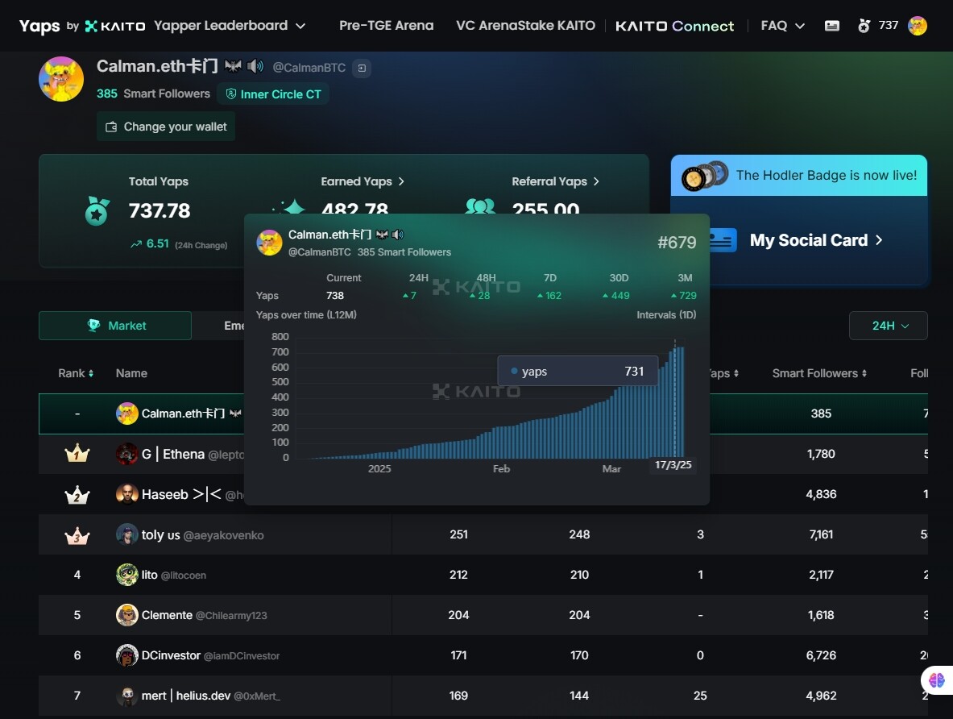
Task: Open KAITO Connect
Action: [x=674, y=26]
